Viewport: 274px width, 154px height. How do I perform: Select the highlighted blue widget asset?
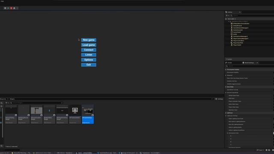coord(88,114)
